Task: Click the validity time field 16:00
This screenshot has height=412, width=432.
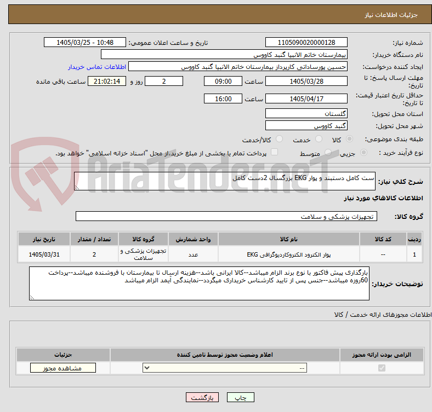Action: [x=223, y=98]
